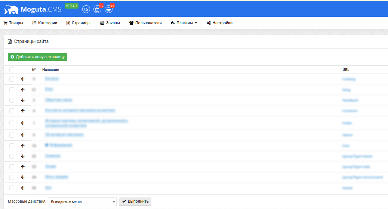Click move handle of the two-line title row

(23, 123)
